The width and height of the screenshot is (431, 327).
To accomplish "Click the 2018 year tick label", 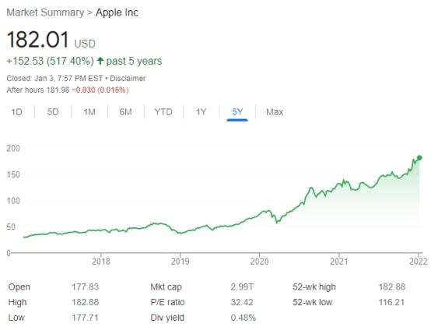I will (x=101, y=261).
